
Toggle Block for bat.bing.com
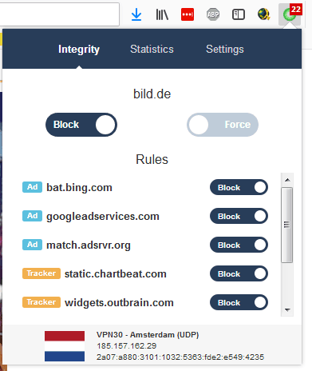click(239, 187)
